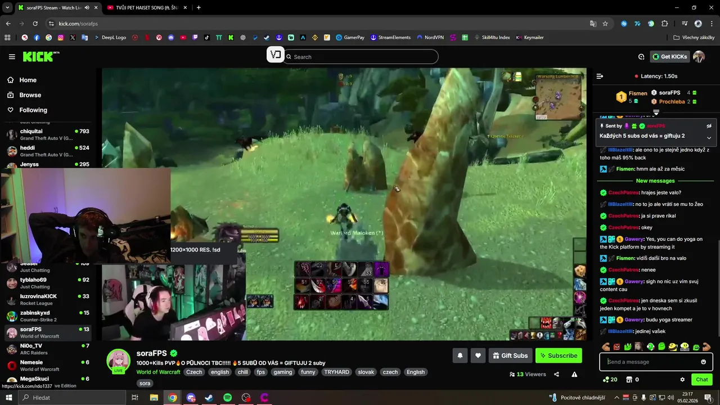Share the stream via share icon
This screenshot has height=405, width=720.
556,374
